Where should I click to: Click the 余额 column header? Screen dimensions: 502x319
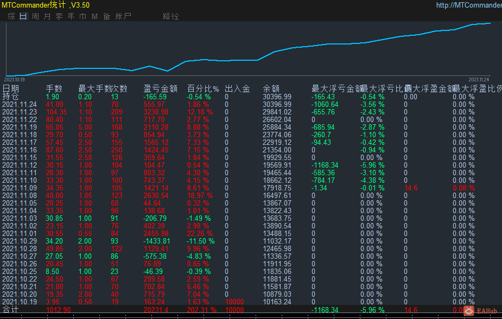(271, 88)
